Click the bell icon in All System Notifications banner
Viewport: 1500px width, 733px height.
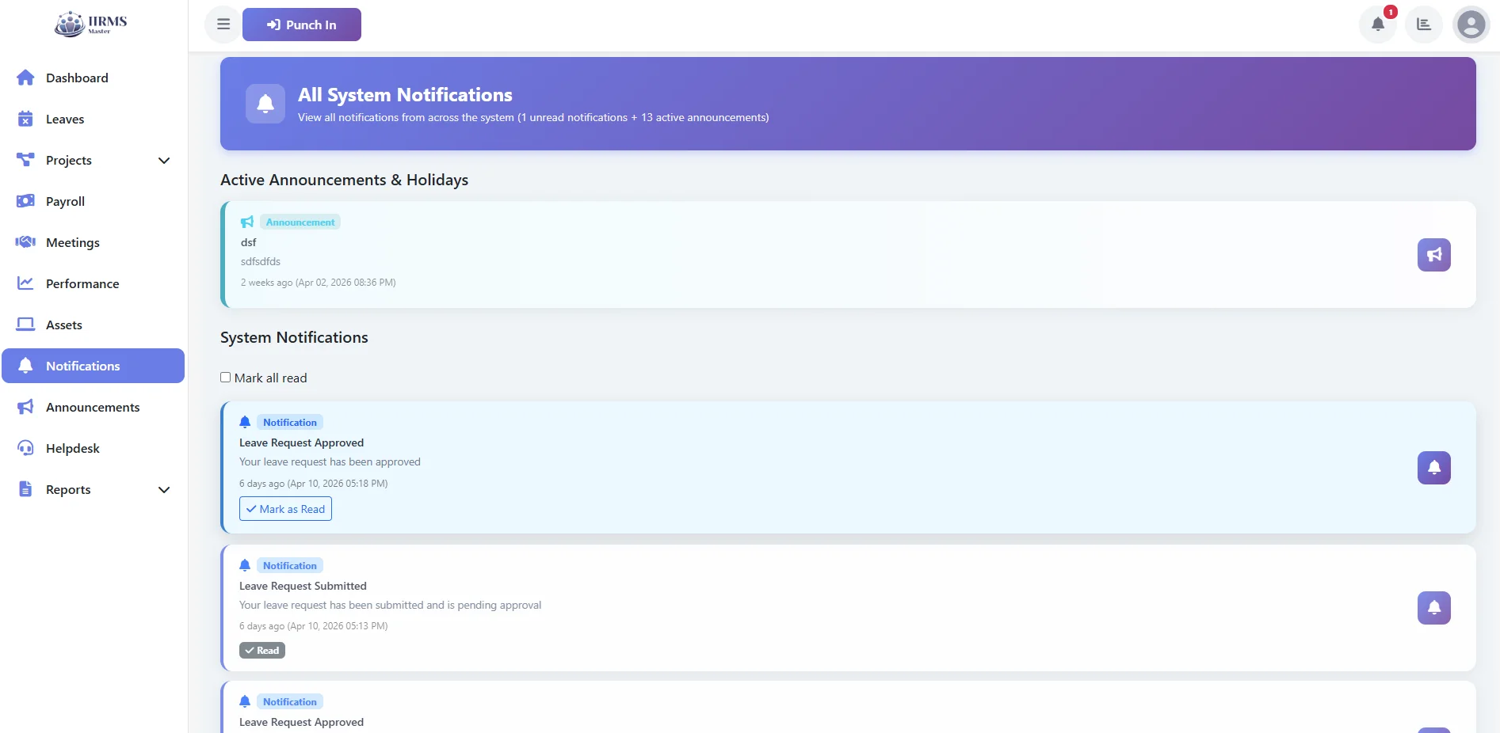(x=265, y=104)
